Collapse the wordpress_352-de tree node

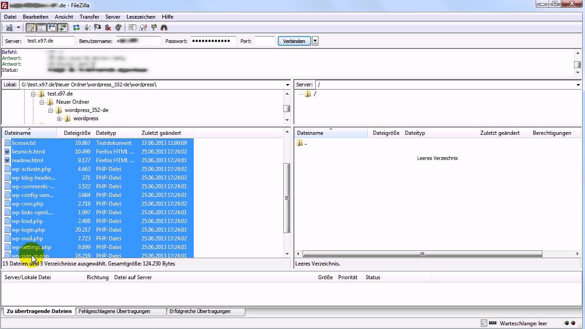pos(50,110)
